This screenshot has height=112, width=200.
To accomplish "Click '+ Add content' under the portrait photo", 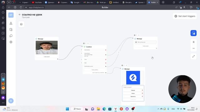I will click(x=47, y=57).
